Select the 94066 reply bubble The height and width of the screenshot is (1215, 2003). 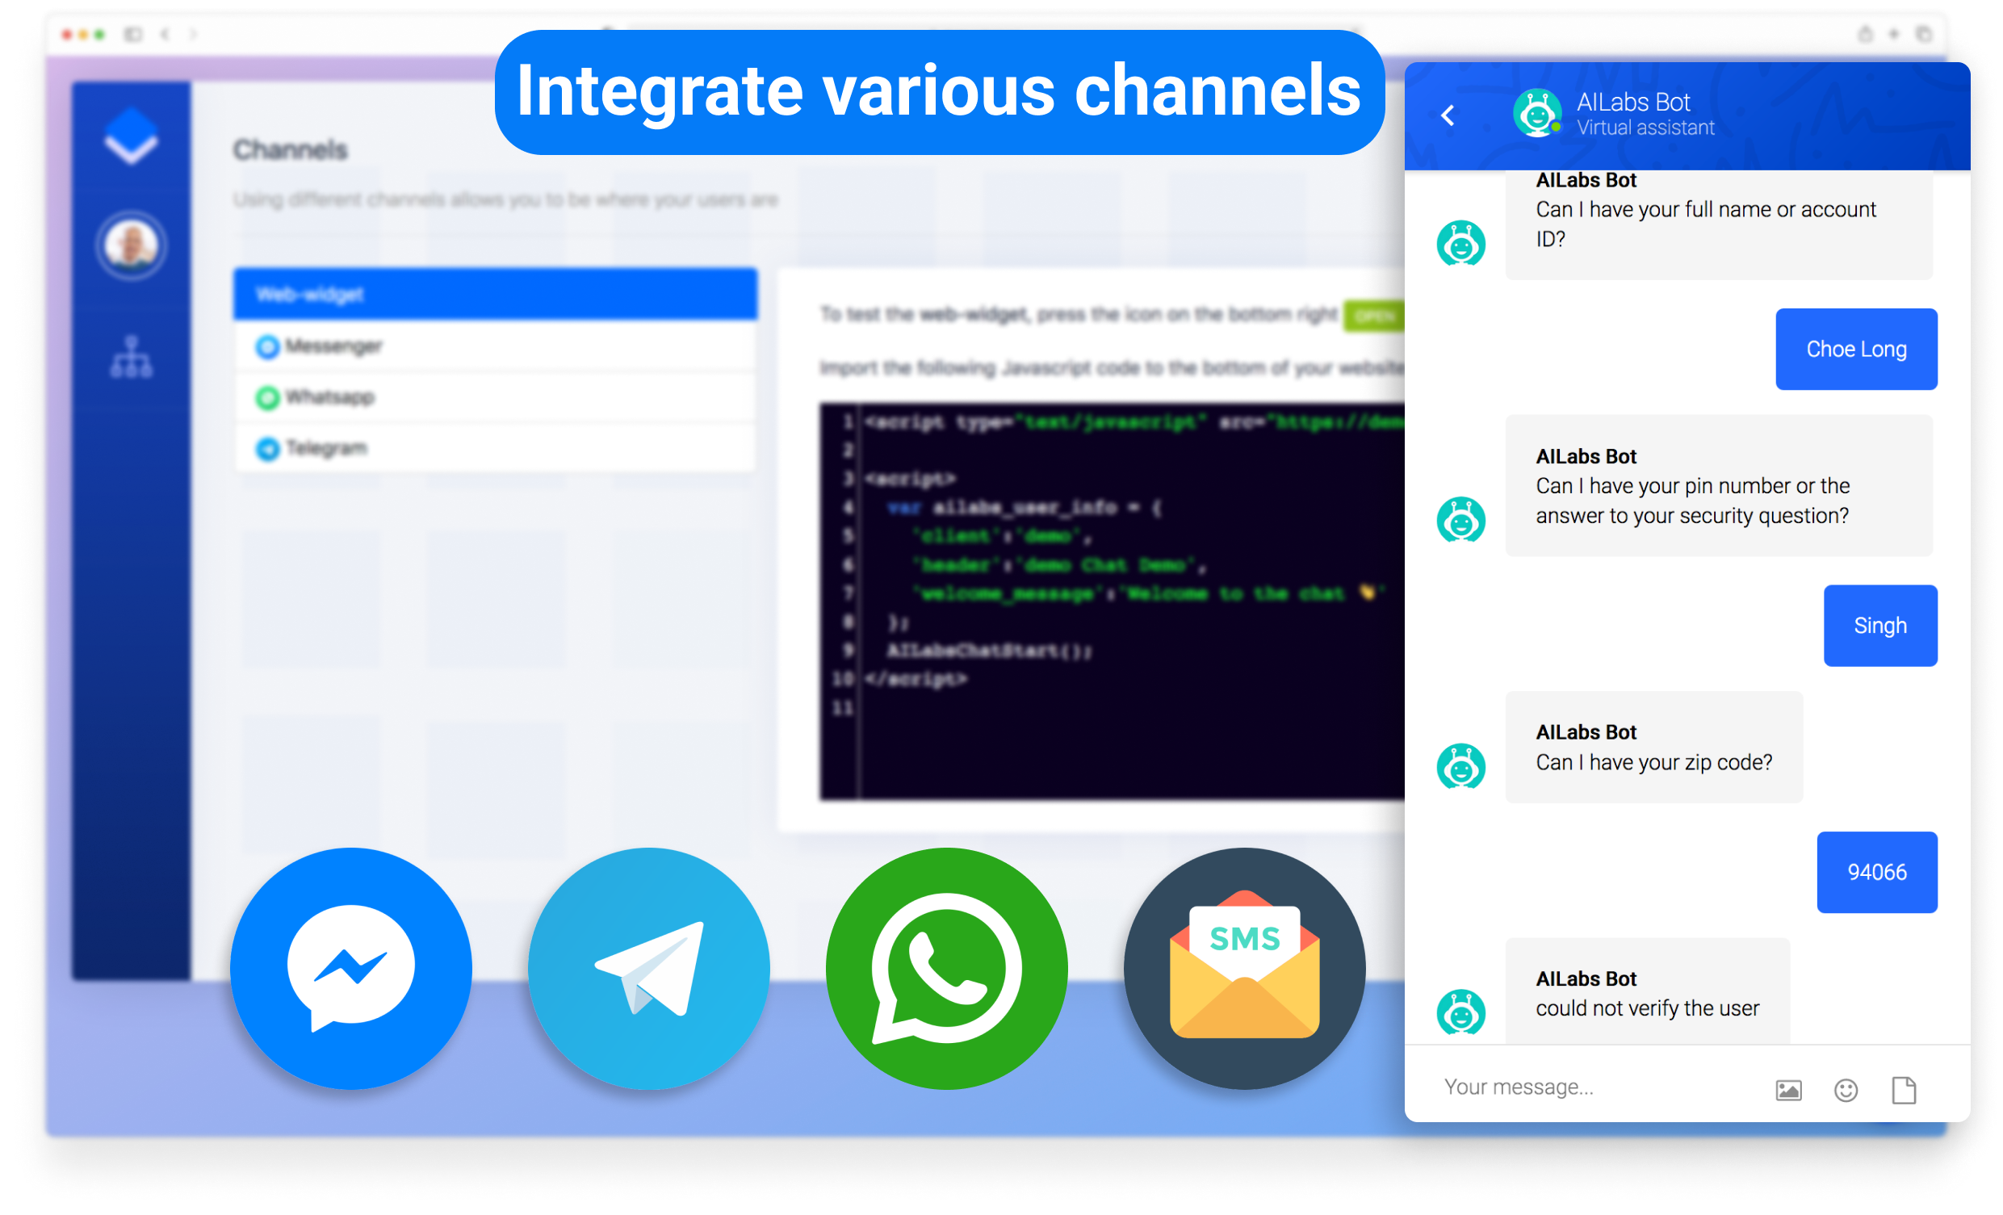pyautogui.click(x=1877, y=872)
